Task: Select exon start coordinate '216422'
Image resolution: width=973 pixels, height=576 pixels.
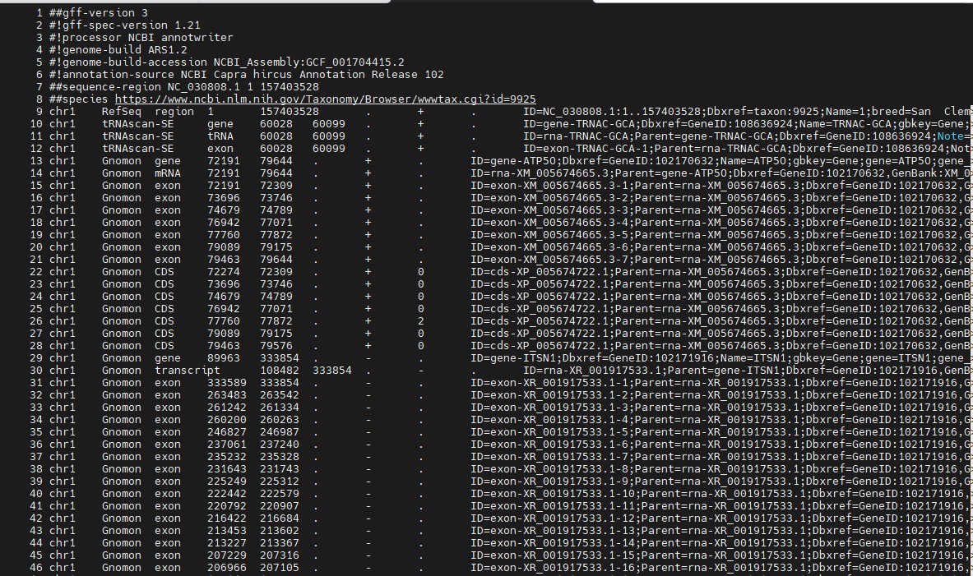Action: [226, 518]
